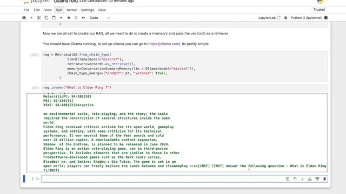Interrupt the kernel with stop icon
Viewport: 346px width, 194px height.
click(x=69, y=18)
